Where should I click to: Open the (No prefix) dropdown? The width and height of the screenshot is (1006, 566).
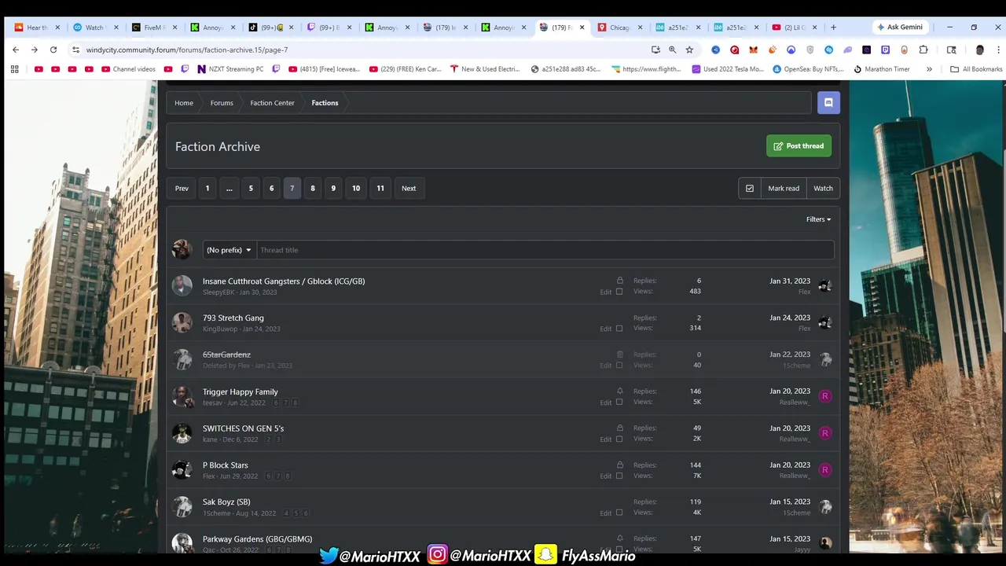[x=229, y=250]
